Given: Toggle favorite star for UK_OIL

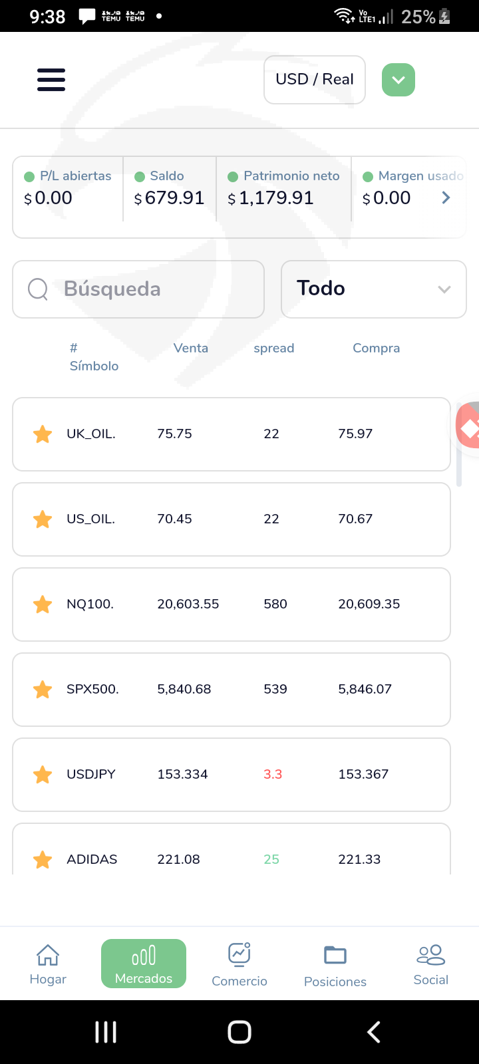Looking at the screenshot, I should [43, 434].
